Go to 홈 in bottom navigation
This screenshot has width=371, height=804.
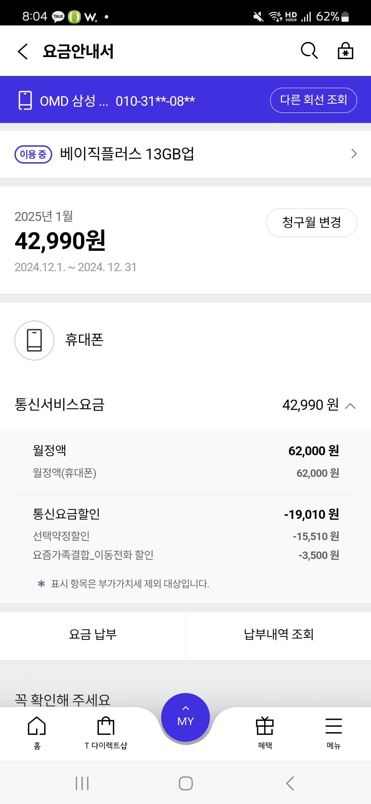(x=37, y=732)
